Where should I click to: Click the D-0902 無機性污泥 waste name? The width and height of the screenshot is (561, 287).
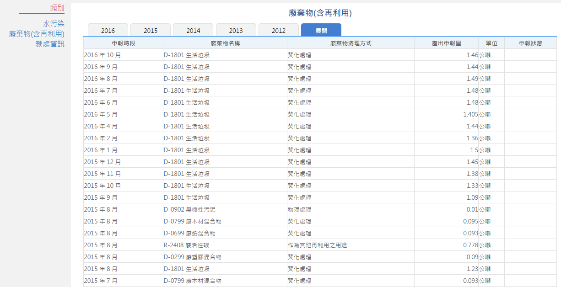pyautogui.click(x=189, y=209)
